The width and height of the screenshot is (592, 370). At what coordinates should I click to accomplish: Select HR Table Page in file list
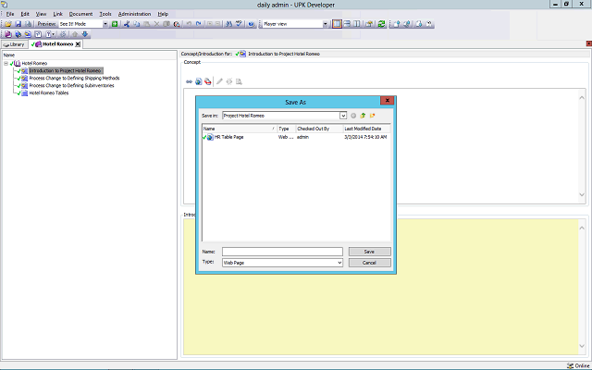point(228,137)
